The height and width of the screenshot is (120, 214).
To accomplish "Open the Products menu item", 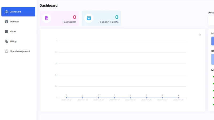I will coord(18,22).
